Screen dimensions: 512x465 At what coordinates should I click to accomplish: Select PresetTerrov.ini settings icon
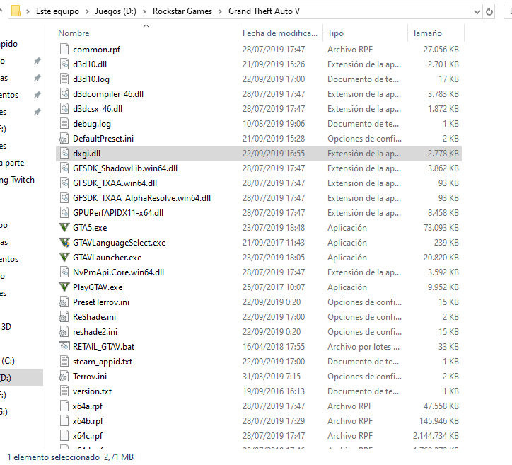tap(64, 302)
